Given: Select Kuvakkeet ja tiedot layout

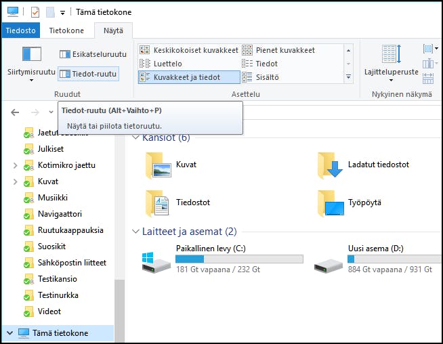Looking at the screenshot, I should point(188,77).
